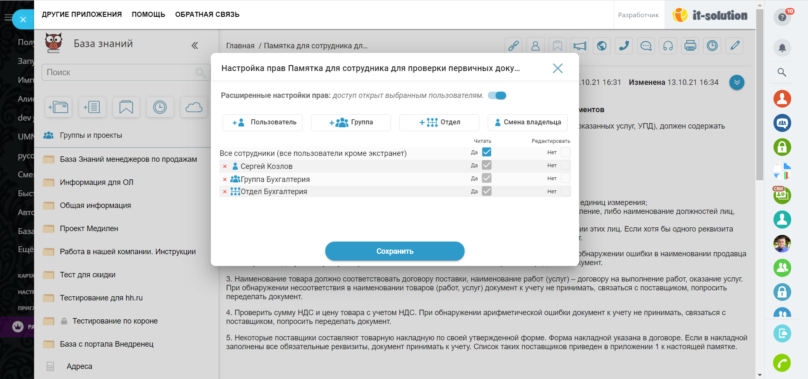Open Группы и проекты in the sidebar
The height and width of the screenshot is (379, 808).
point(91,135)
